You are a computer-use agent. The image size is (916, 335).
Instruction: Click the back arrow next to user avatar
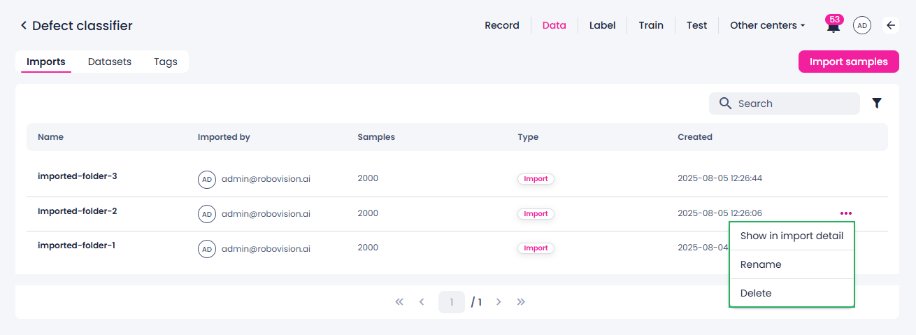(891, 25)
